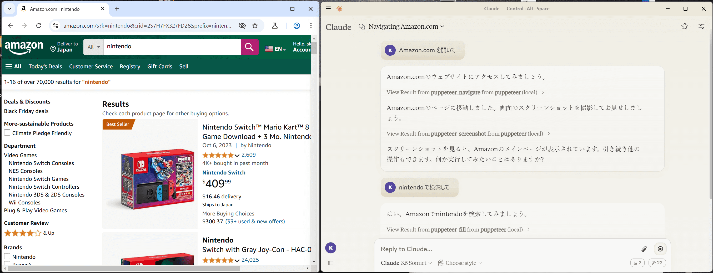Toggle the tracking protection eye icon
This screenshot has width=713, height=273.
pos(242,26)
